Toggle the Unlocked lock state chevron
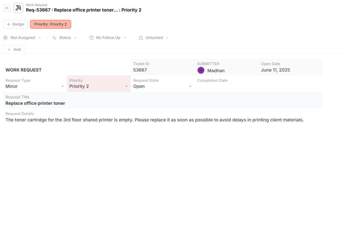 tap(167, 38)
